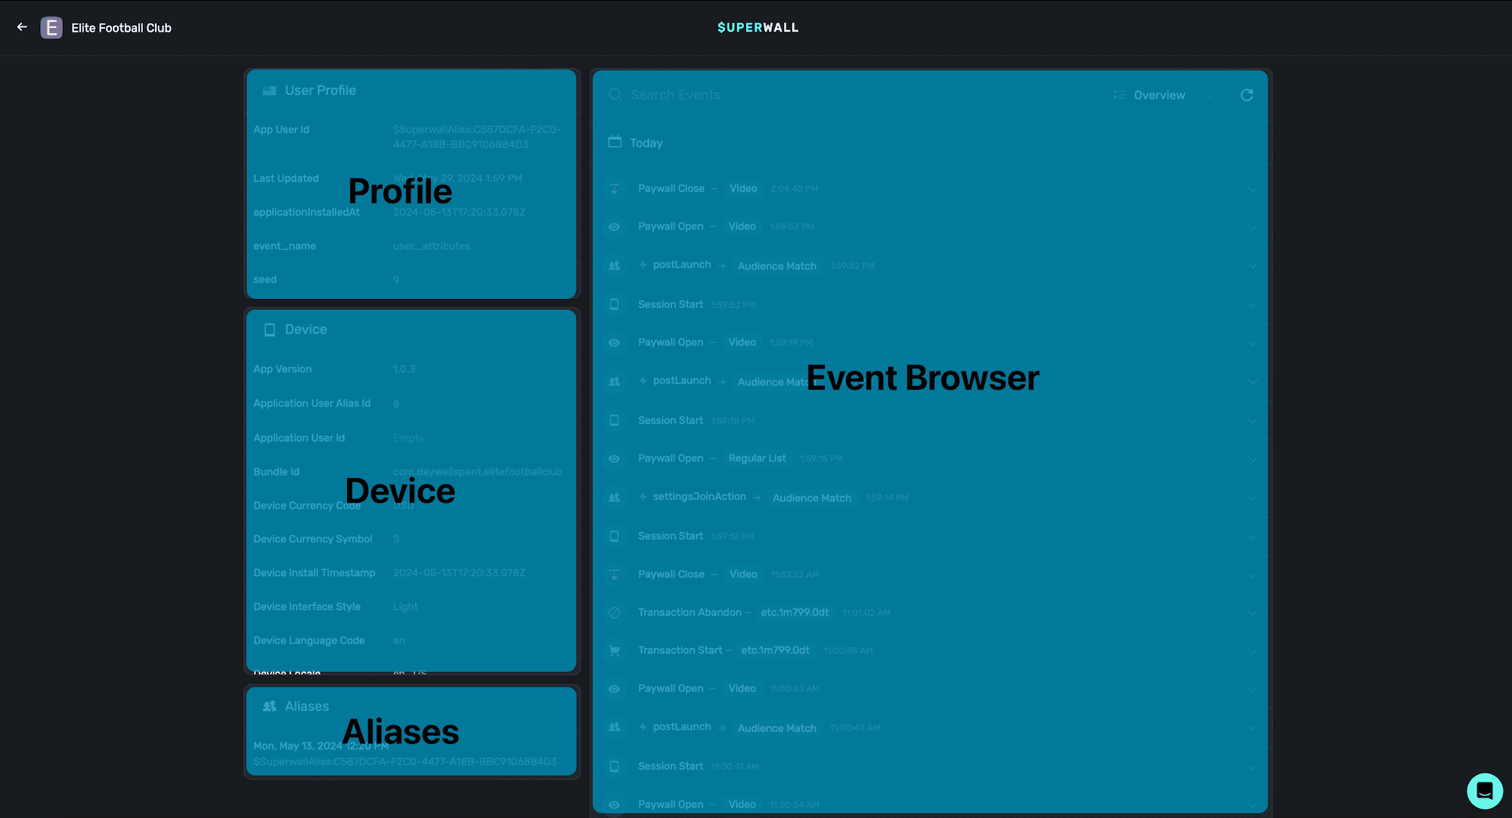Expand the 1:59:53 PM Paywall Open event
Screen dimensions: 1512x818
tap(1253, 227)
